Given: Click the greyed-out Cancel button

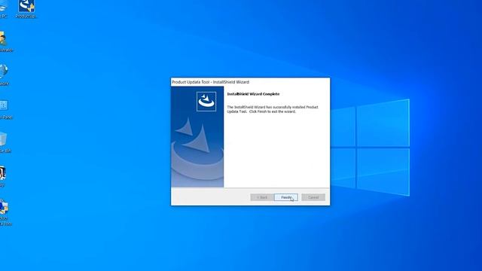Looking at the screenshot, I should pyautogui.click(x=313, y=197).
